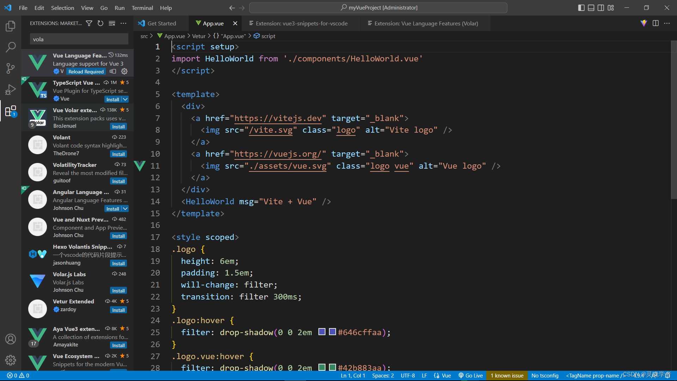Filter extensions using the funnel icon
The image size is (677, 381).
(x=89, y=23)
